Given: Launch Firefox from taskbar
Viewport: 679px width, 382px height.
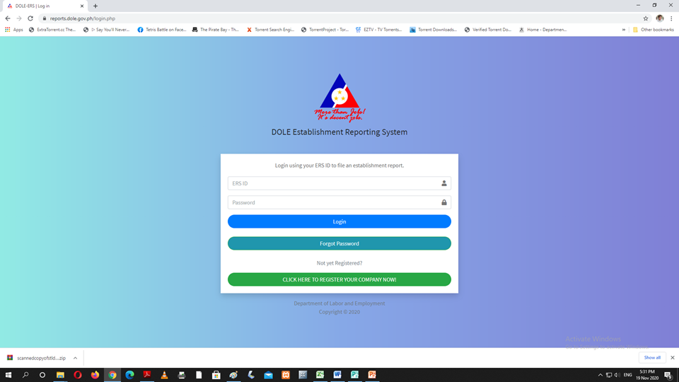Looking at the screenshot, I should [95, 375].
